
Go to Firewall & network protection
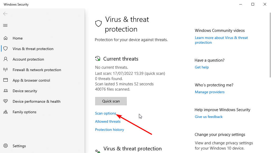point(37,70)
